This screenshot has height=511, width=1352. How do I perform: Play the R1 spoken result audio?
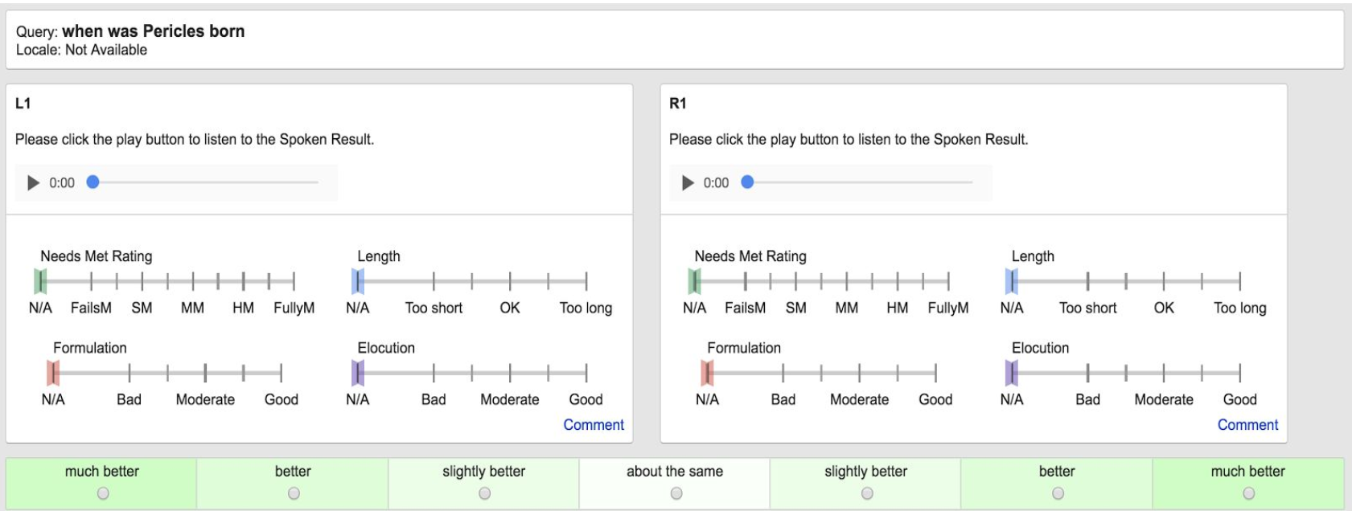[x=687, y=183]
